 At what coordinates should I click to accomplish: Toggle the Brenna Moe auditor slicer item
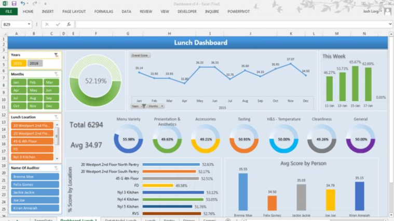point(35,176)
